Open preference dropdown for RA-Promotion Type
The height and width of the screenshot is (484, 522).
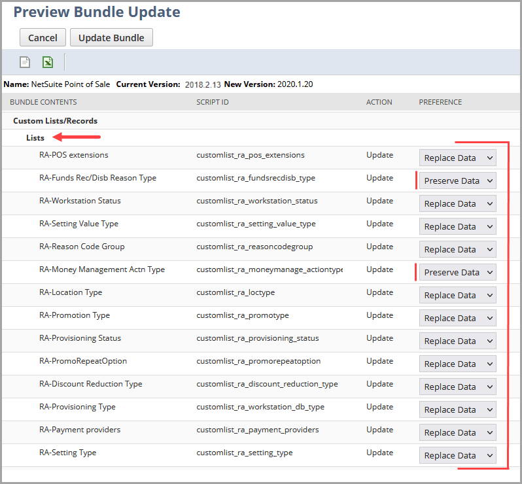[457, 319]
